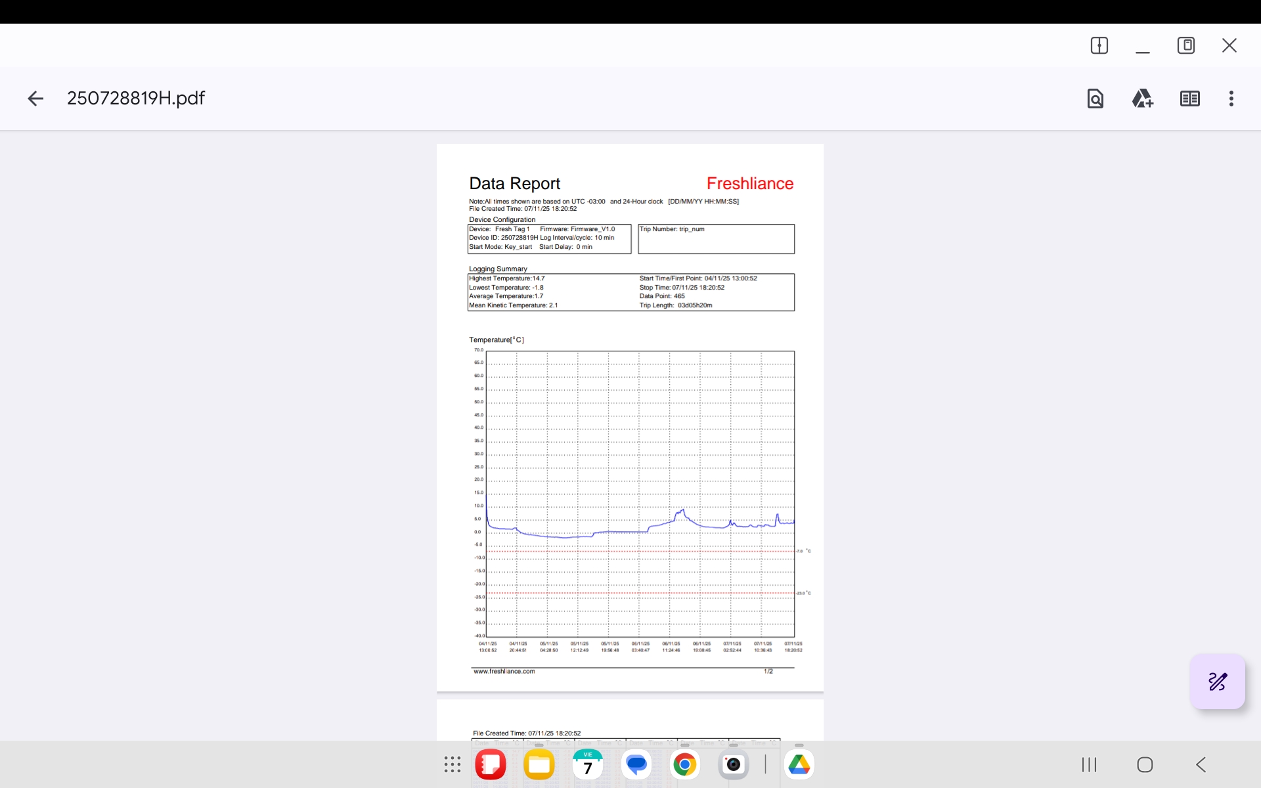Show recent apps via navigation bar
The image size is (1261, 788).
click(x=1089, y=764)
